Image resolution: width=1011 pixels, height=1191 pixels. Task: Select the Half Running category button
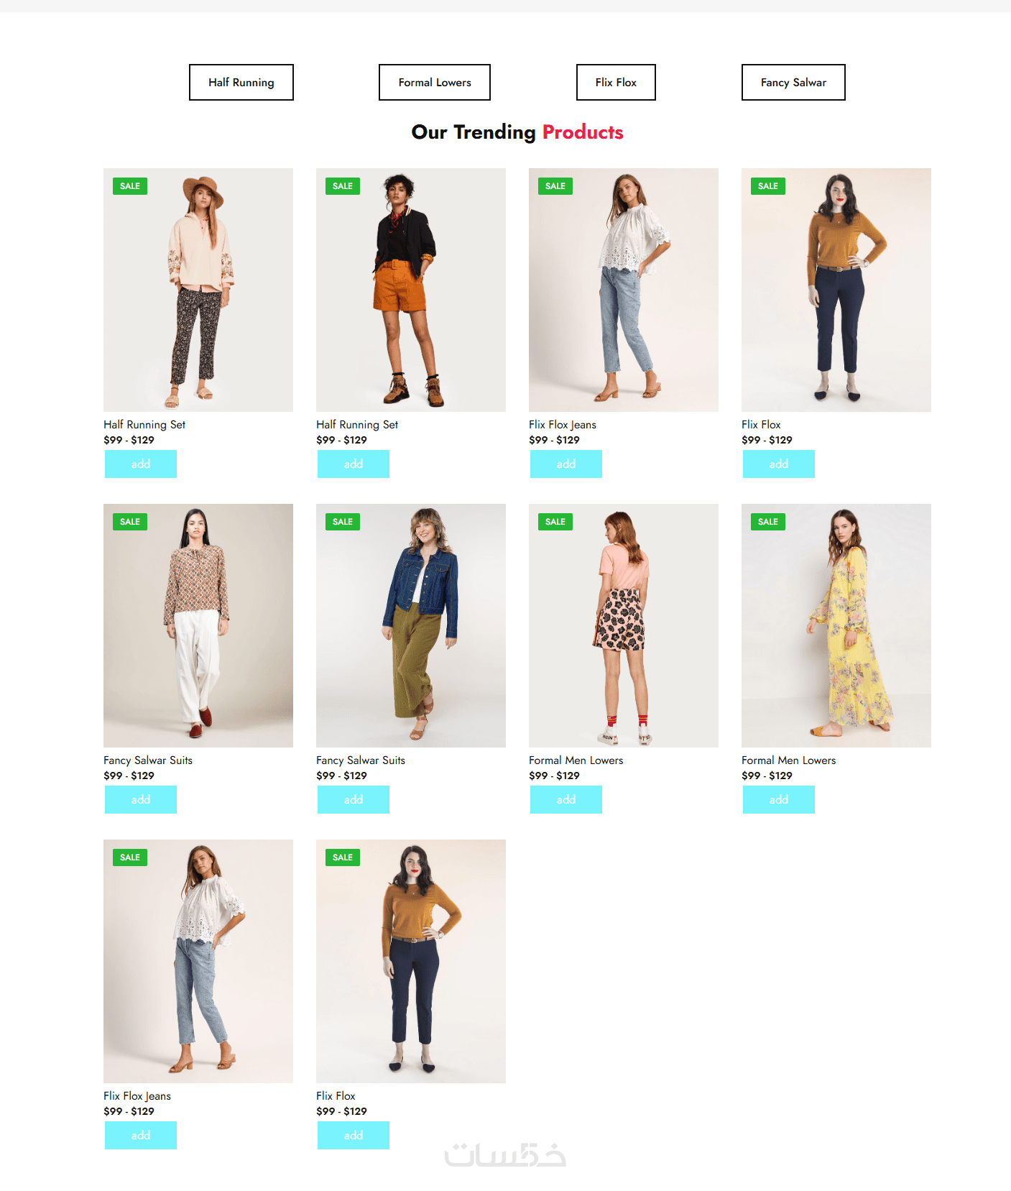tap(241, 83)
